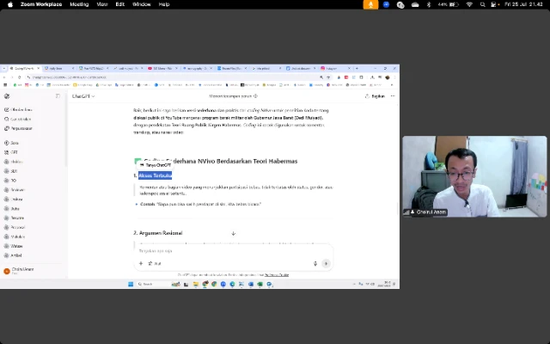Click the Chairul Anam participant video tile
550x344 pixels.
click(x=474, y=176)
